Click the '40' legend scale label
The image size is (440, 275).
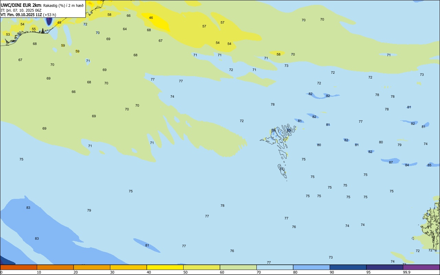pyautogui.click(x=149, y=272)
